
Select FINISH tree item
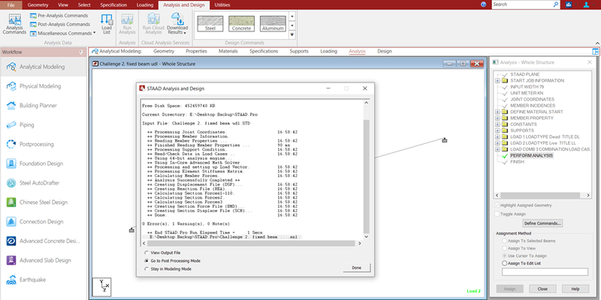[x=517, y=162]
